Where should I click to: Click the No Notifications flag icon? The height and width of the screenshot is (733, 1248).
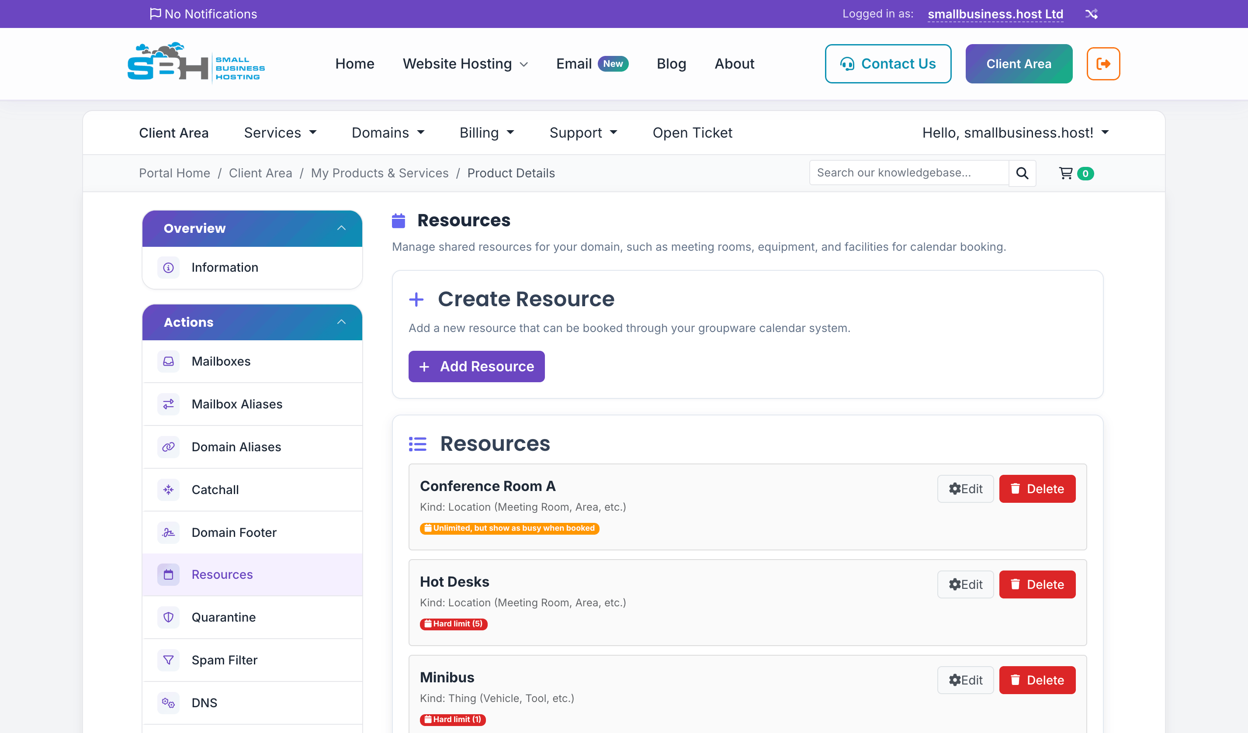156,14
